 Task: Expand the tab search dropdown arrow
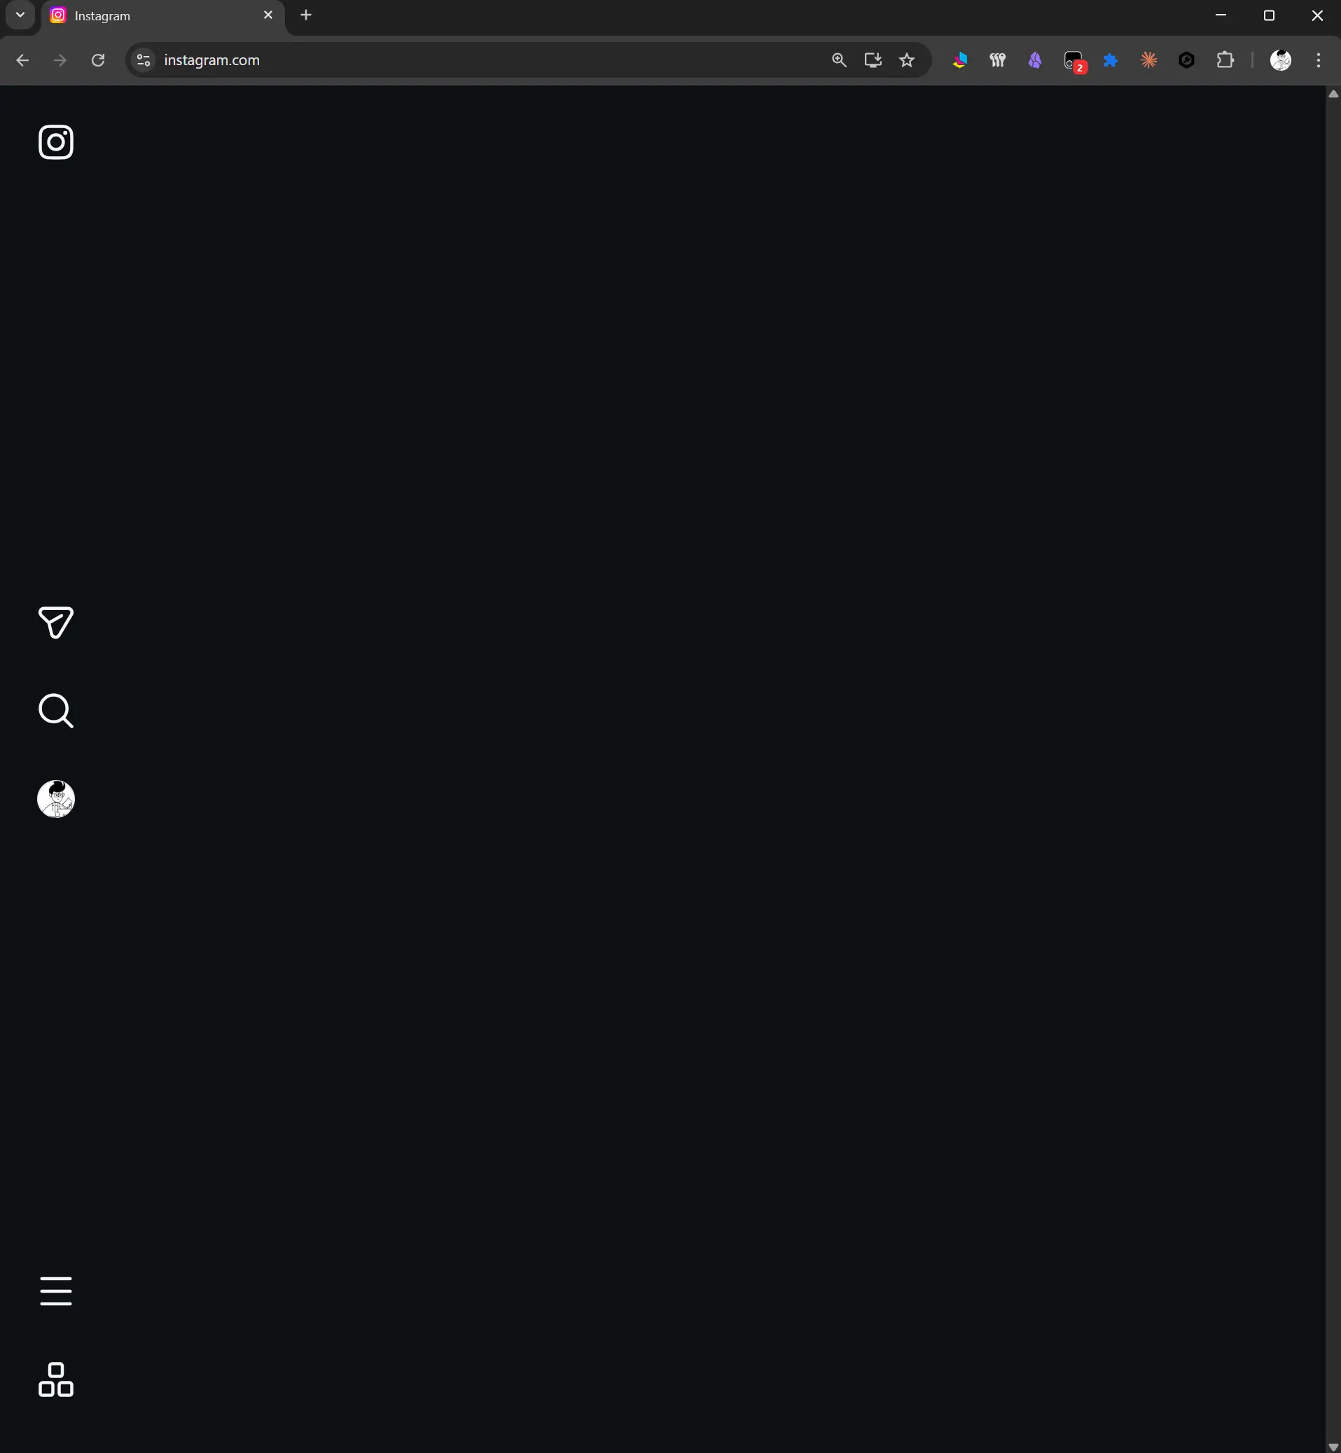[20, 15]
